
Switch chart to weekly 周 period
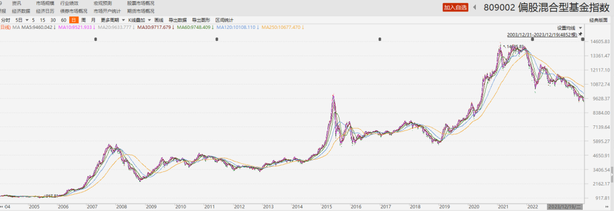(83, 19)
